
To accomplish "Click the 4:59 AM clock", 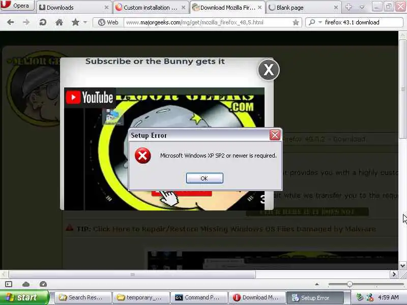I will pyautogui.click(x=388, y=297).
